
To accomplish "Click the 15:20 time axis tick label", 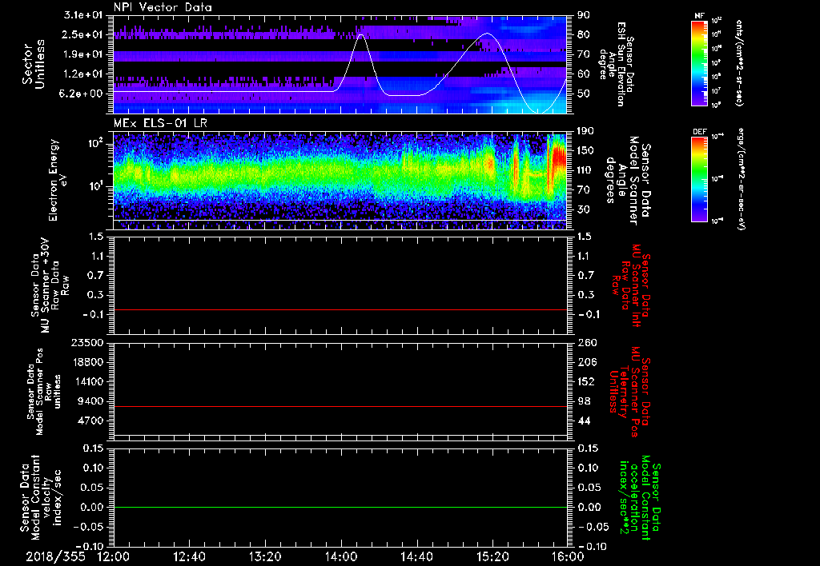I will tap(492, 556).
